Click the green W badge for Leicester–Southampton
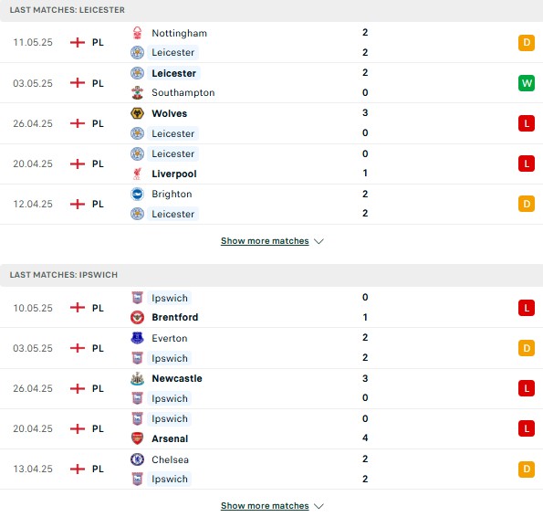Image resolution: width=543 pixels, height=517 pixels. coord(527,83)
